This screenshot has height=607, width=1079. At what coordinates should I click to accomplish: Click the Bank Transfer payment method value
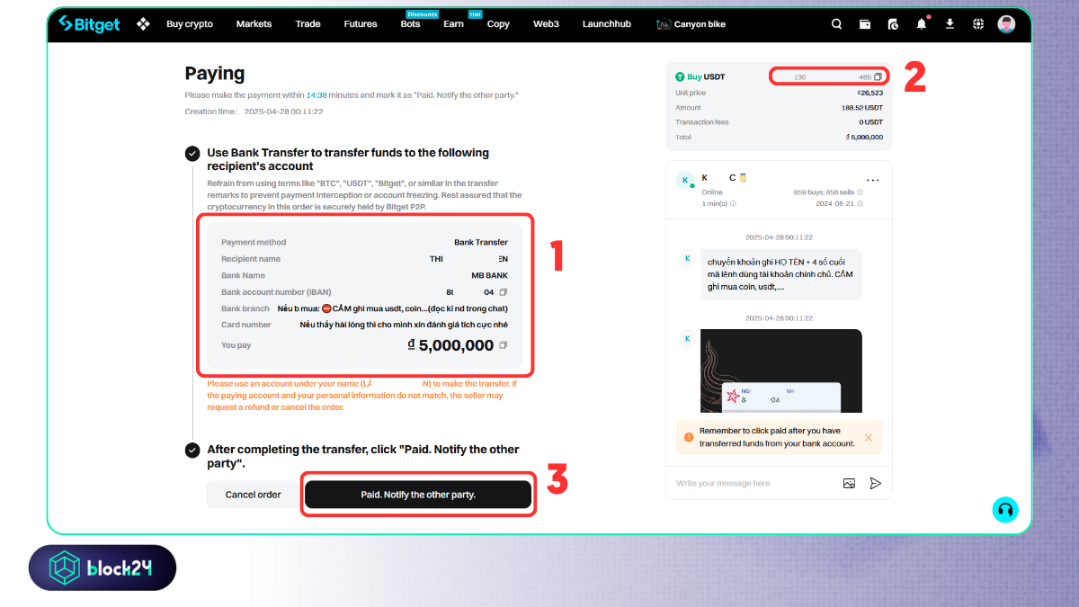pos(481,243)
